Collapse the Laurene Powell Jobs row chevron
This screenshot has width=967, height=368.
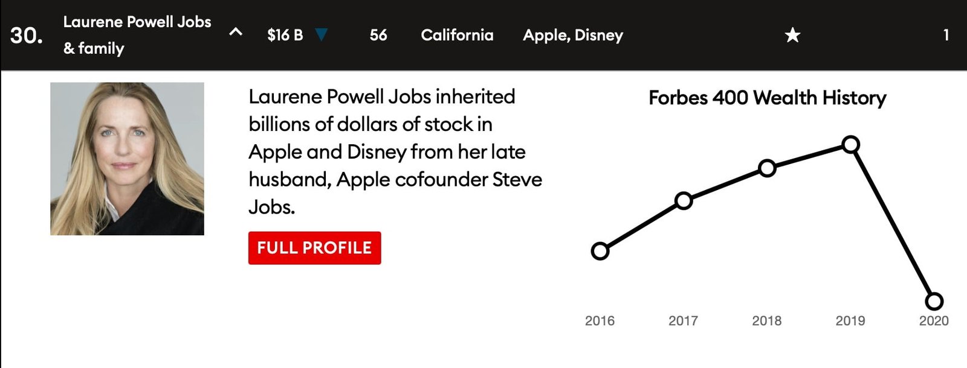(236, 33)
